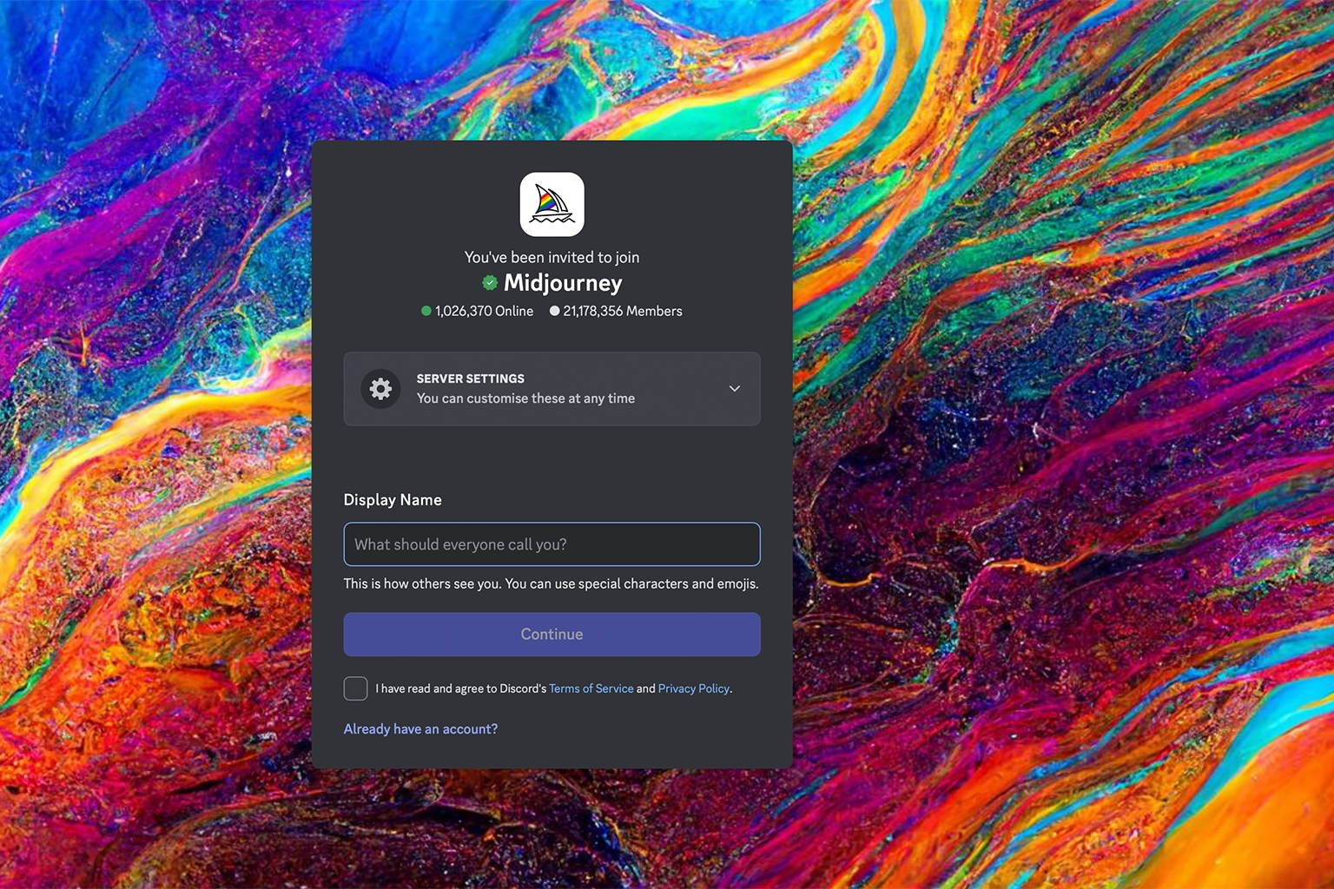This screenshot has width=1334, height=889.
Task: Click the green verified badge beside Midjourney
Action: [x=490, y=283]
